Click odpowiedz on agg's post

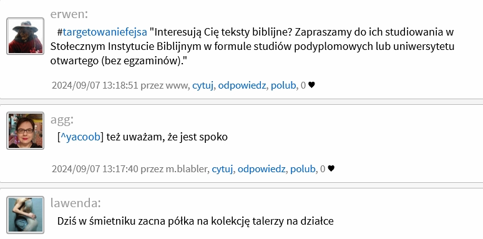click(x=261, y=168)
